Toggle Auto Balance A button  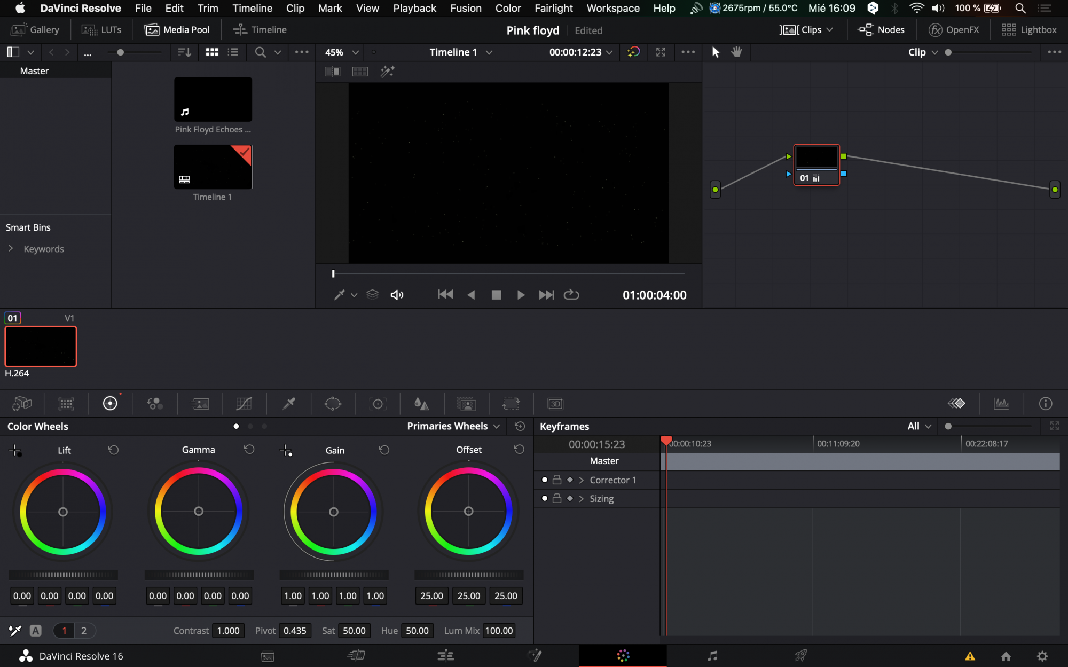[x=36, y=631]
